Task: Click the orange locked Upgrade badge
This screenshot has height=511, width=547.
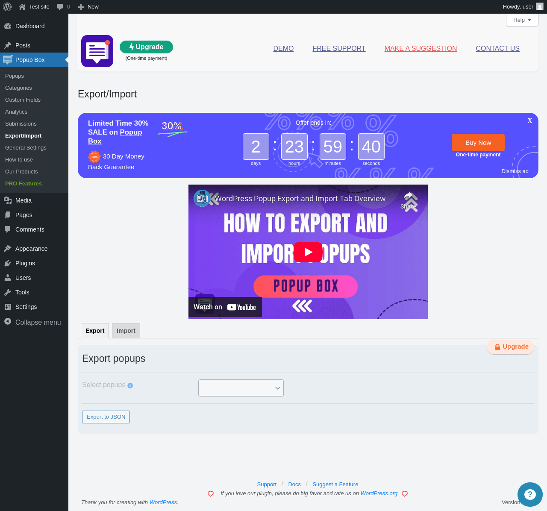Action: tap(511, 347)
